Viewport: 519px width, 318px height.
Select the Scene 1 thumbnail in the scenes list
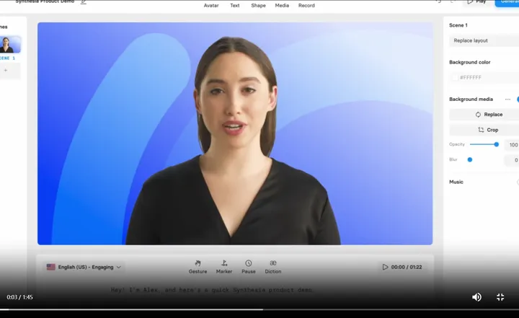[x=9, y=45]
